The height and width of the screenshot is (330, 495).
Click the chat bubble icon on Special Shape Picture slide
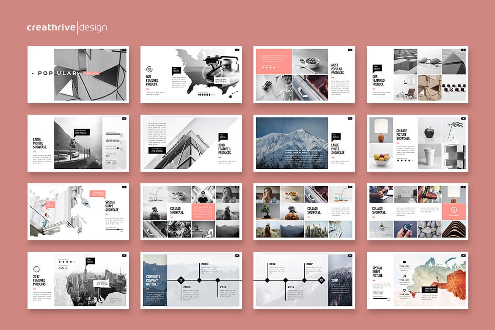point(404,262)
